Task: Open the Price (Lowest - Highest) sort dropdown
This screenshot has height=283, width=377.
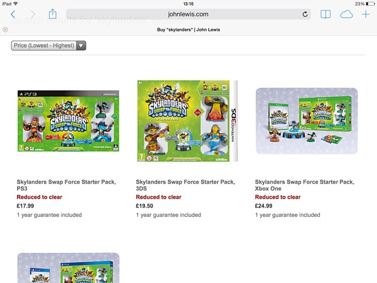Action: pyautogui.click(x=48, y=45)
